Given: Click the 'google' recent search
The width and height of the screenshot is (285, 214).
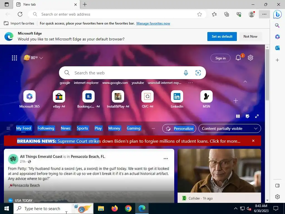Looking at the screenshot, I should click(65, 83).
